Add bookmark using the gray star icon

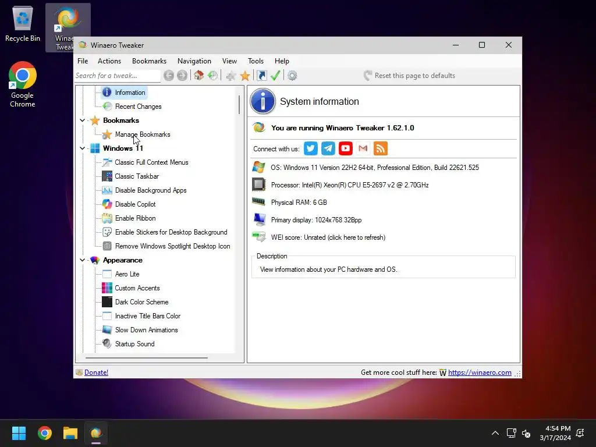coord(230,76)
